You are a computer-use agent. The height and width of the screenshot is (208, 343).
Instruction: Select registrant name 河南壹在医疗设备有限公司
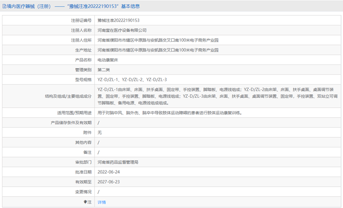122,30
